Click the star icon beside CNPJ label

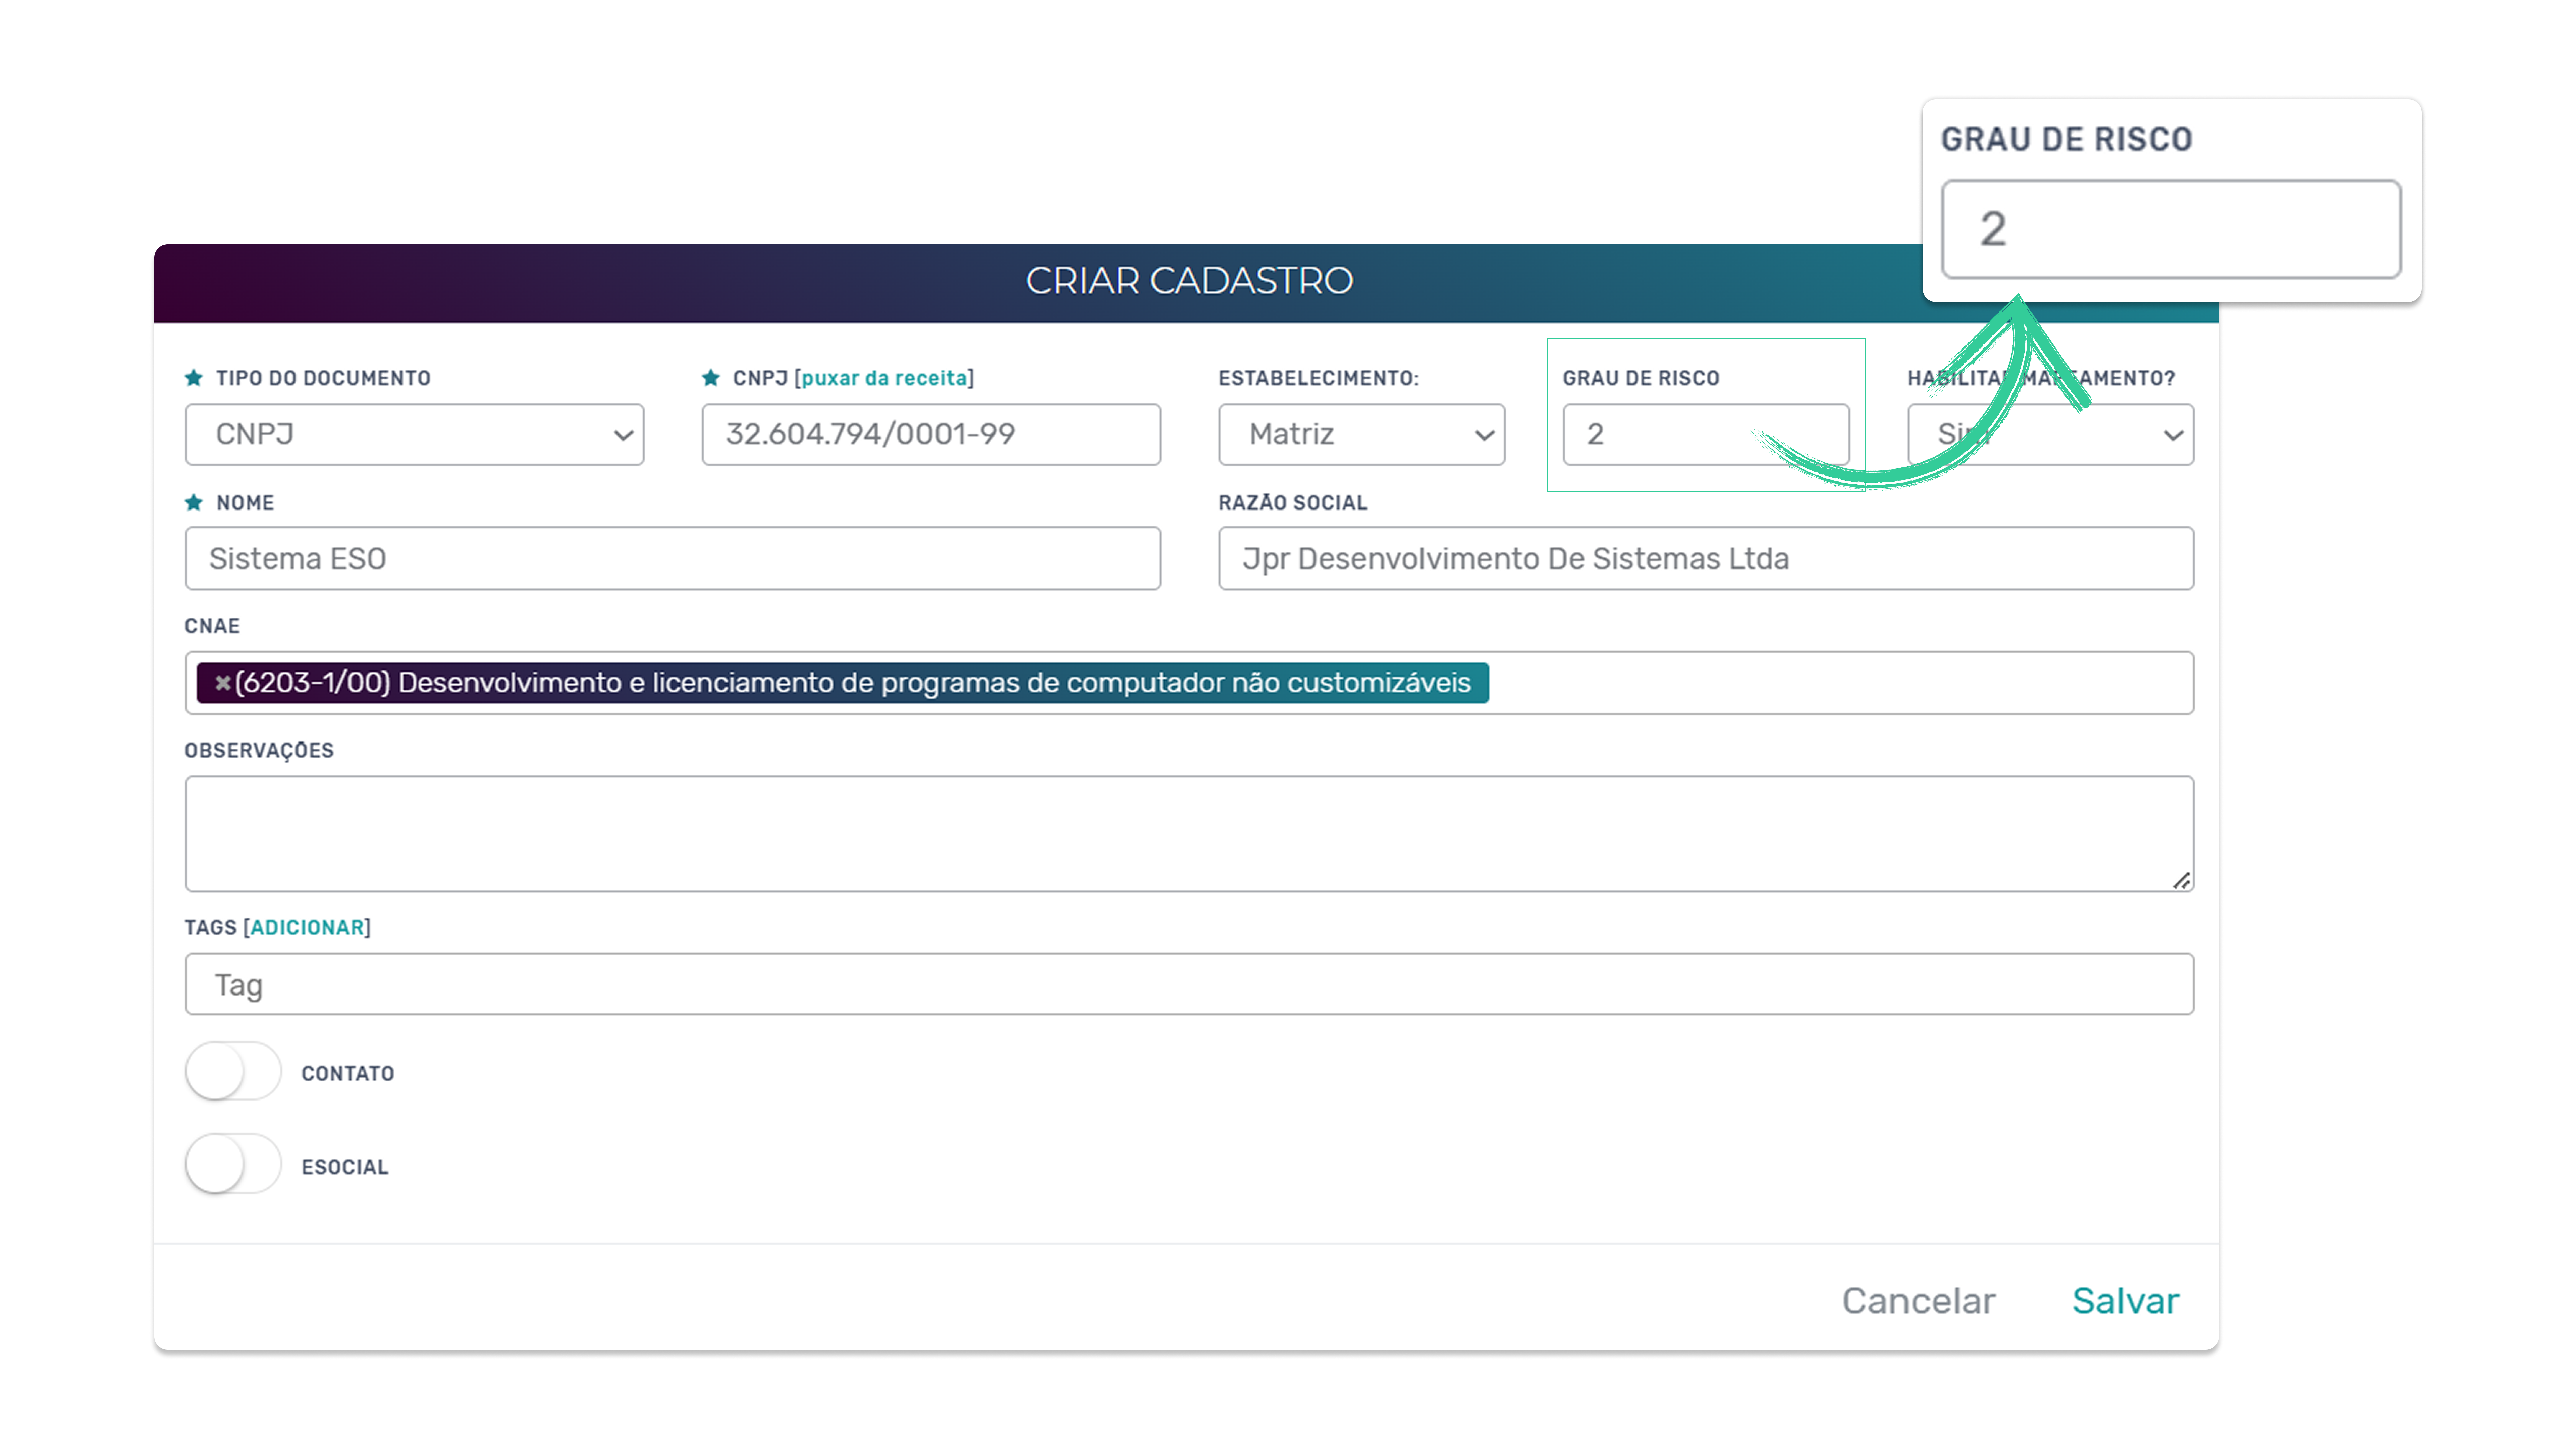coord(711,378)
